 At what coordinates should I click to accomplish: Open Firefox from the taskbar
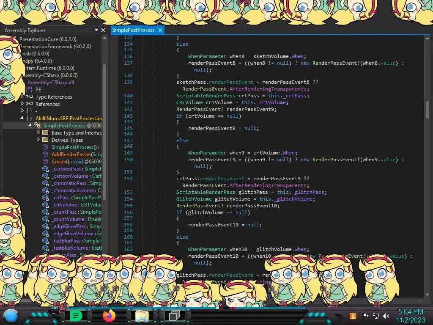coord(109,315)
